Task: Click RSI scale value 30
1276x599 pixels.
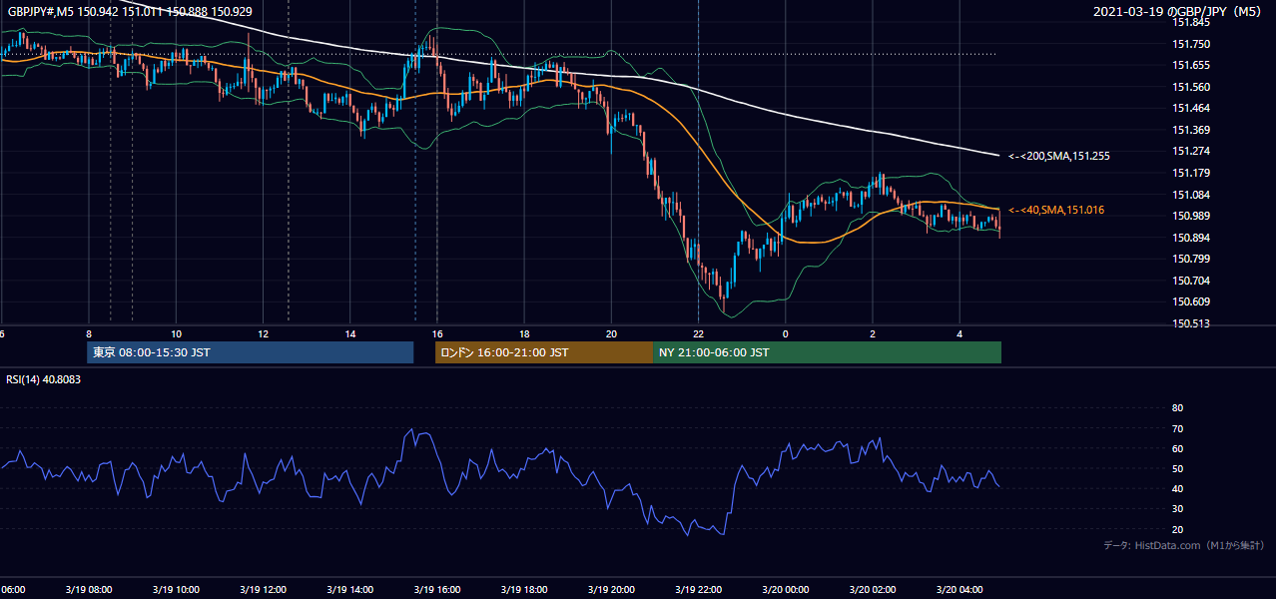Action: [1177, 509]
